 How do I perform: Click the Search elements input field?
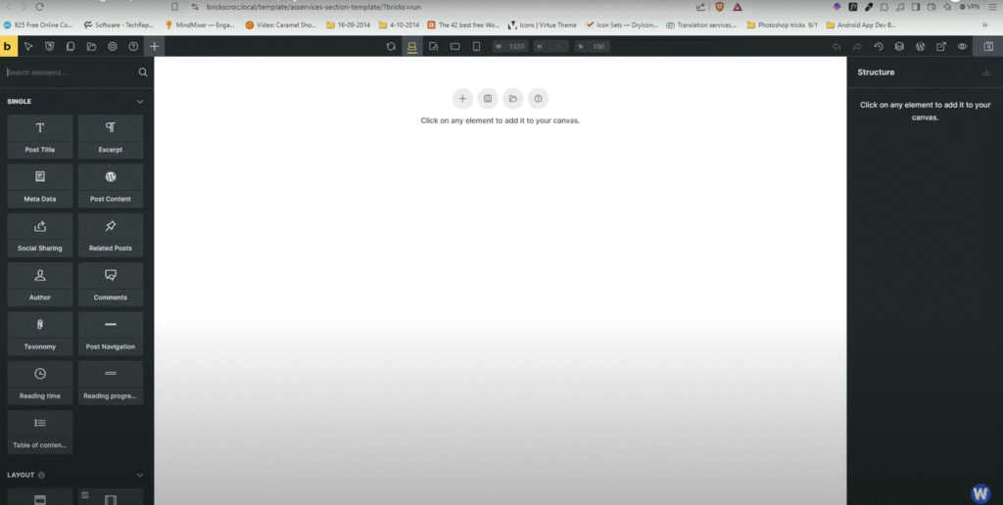tap(69, 72)
